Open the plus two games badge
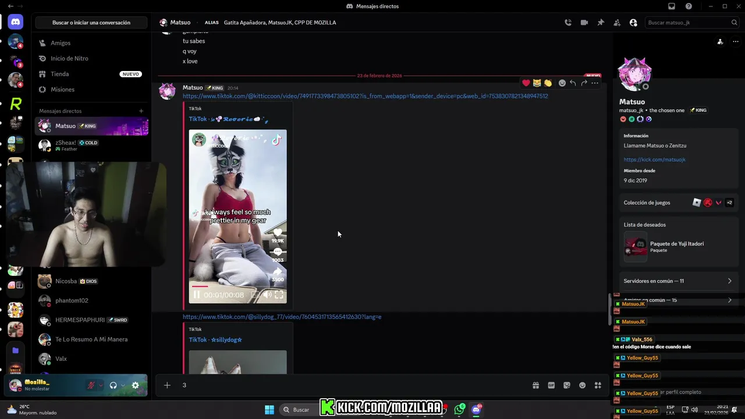745x419 pixels. tap(729, 203)
